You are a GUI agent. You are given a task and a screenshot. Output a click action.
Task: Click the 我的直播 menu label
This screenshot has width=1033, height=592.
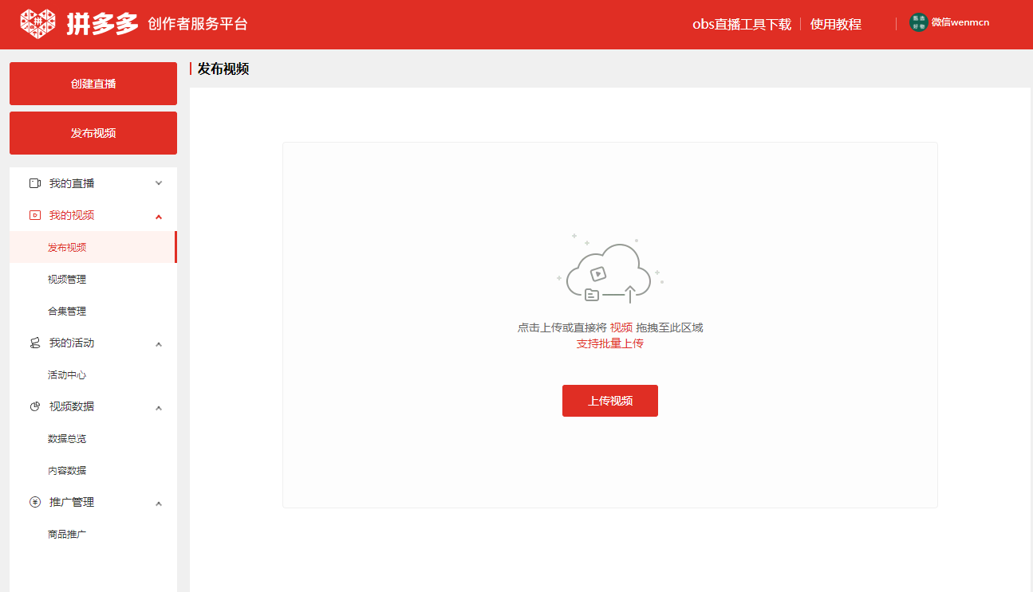tap(72, 183)
